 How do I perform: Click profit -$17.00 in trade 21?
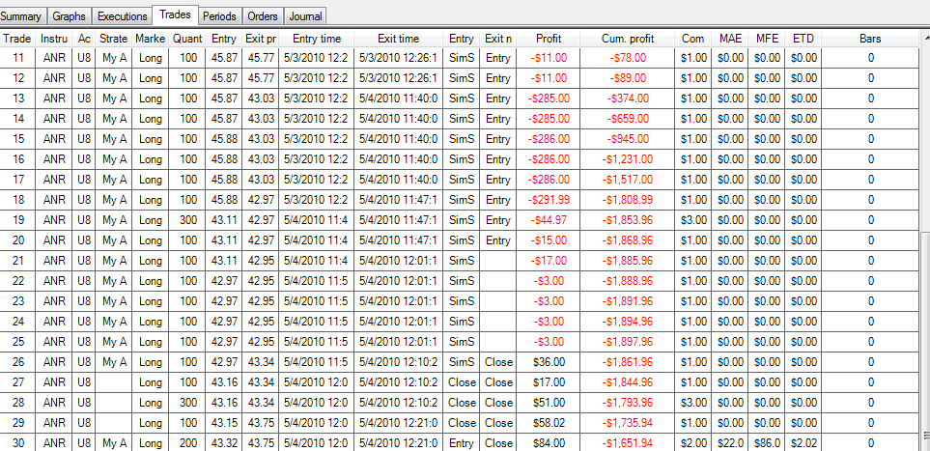click(x=549, y=261)
